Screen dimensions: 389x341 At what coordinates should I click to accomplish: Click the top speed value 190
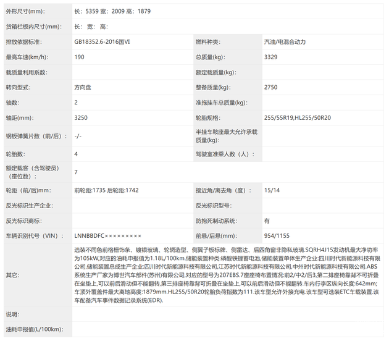80,57
